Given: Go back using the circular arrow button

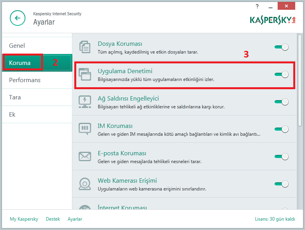Looking at the screenshot, I should [18, 18].
